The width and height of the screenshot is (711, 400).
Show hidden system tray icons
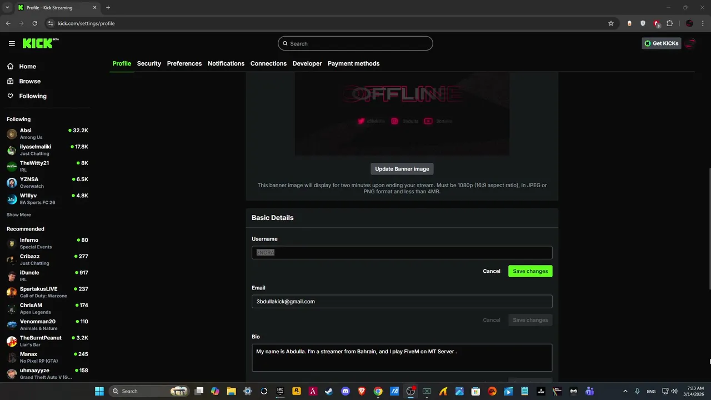(625, 391)
